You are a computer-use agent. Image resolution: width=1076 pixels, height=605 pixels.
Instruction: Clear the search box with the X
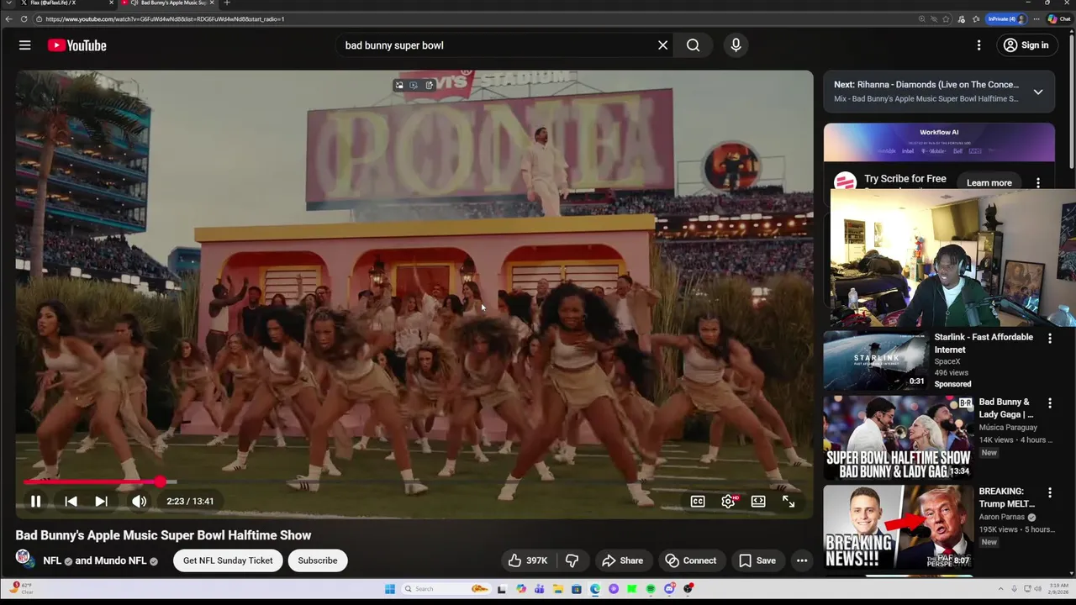662,45
